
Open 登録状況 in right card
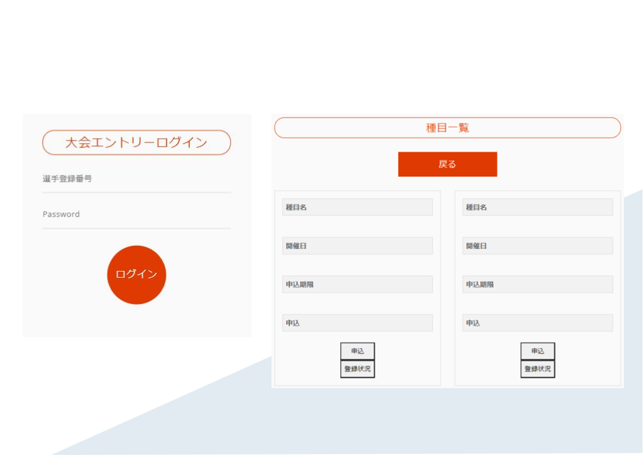[x=538, y=369]
